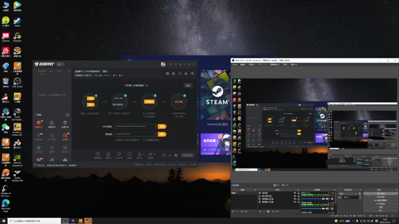
Task: Open the Edit menu in OBS
Action: tap(243, 65)
